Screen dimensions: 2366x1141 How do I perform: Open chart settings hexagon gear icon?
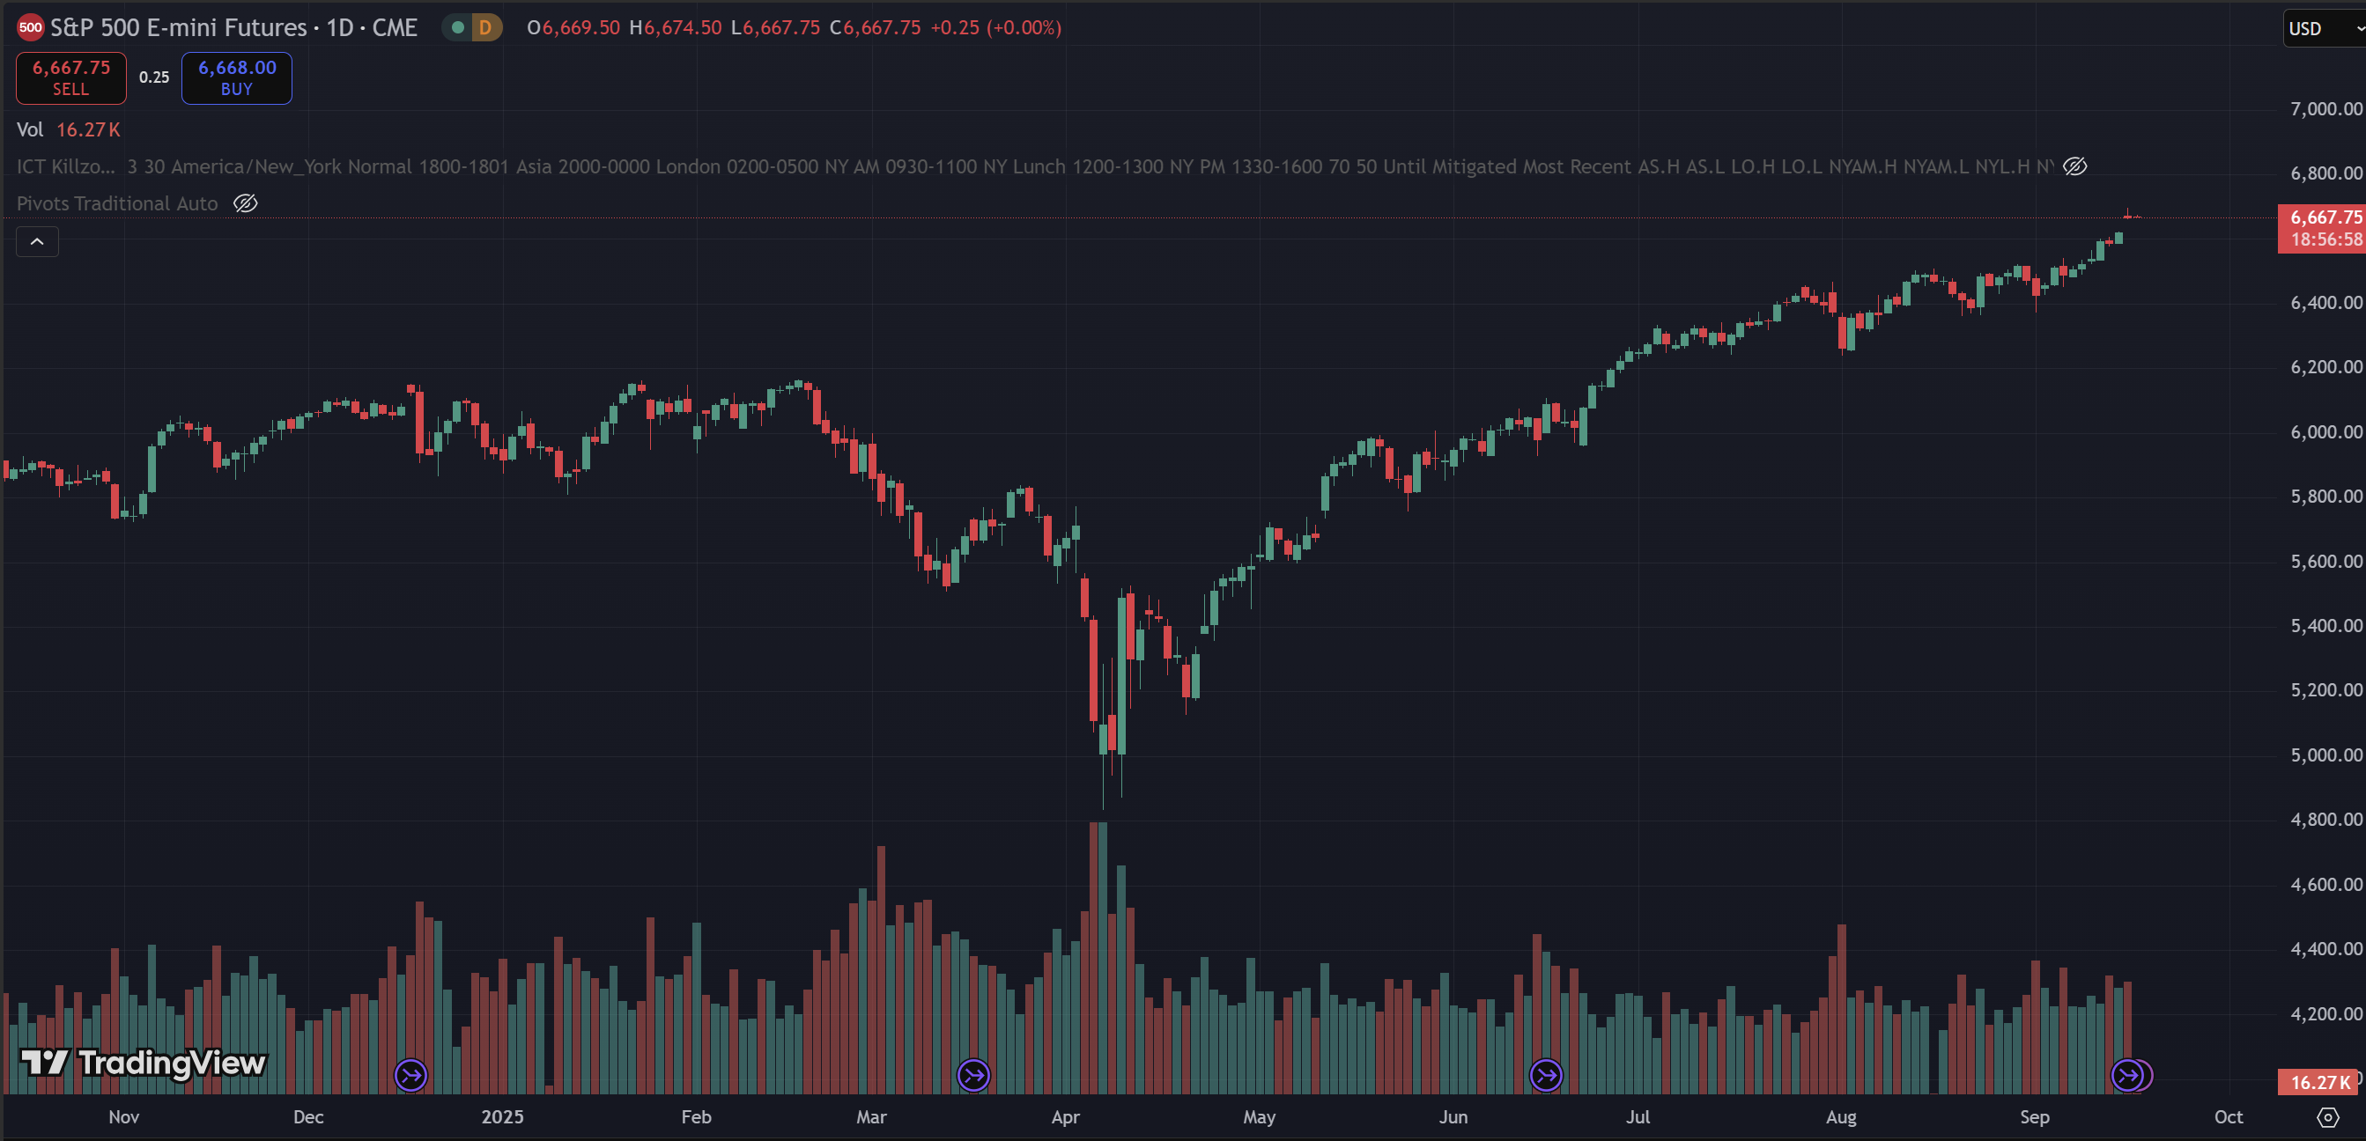click(2327, 1117)
